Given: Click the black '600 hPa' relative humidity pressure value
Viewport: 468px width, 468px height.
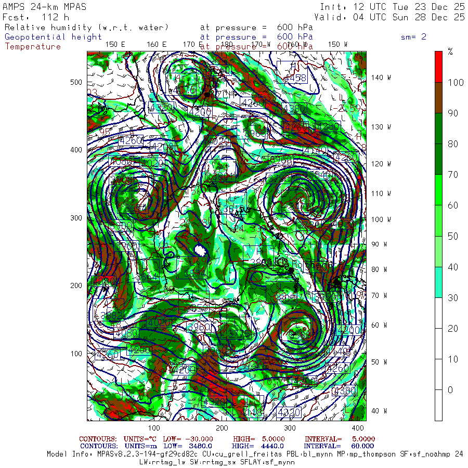Looking at the screenshot, I should [x=295, y=28].
